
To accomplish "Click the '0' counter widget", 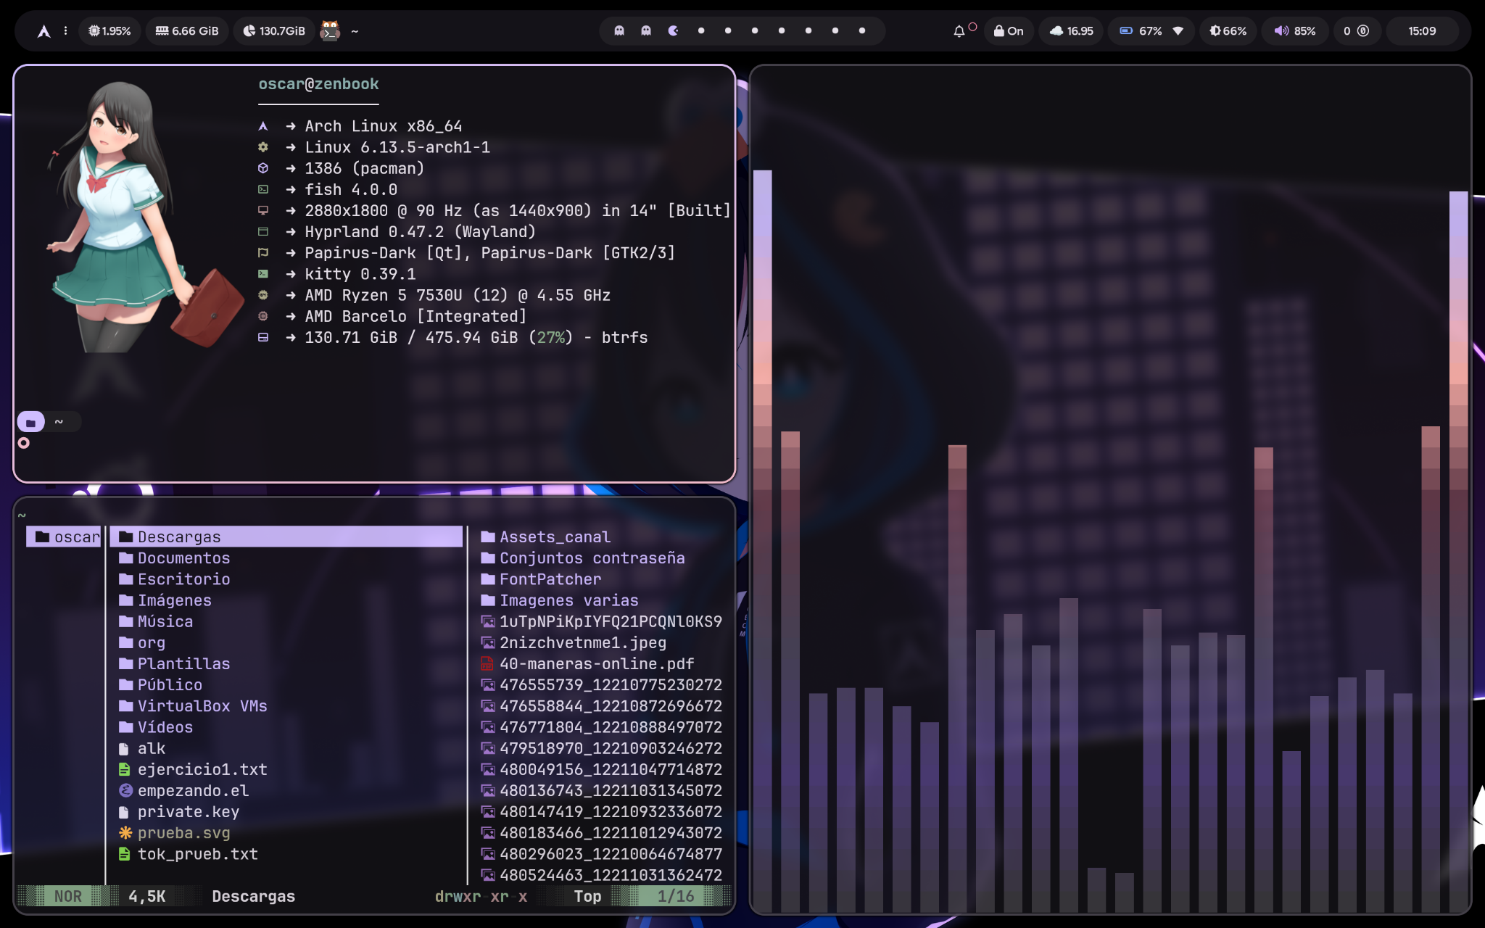I will [x=1356, y=31].
